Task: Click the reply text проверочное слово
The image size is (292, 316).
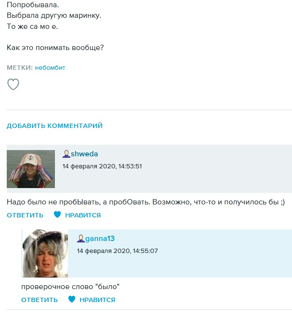Action: [x=70, y=287]
